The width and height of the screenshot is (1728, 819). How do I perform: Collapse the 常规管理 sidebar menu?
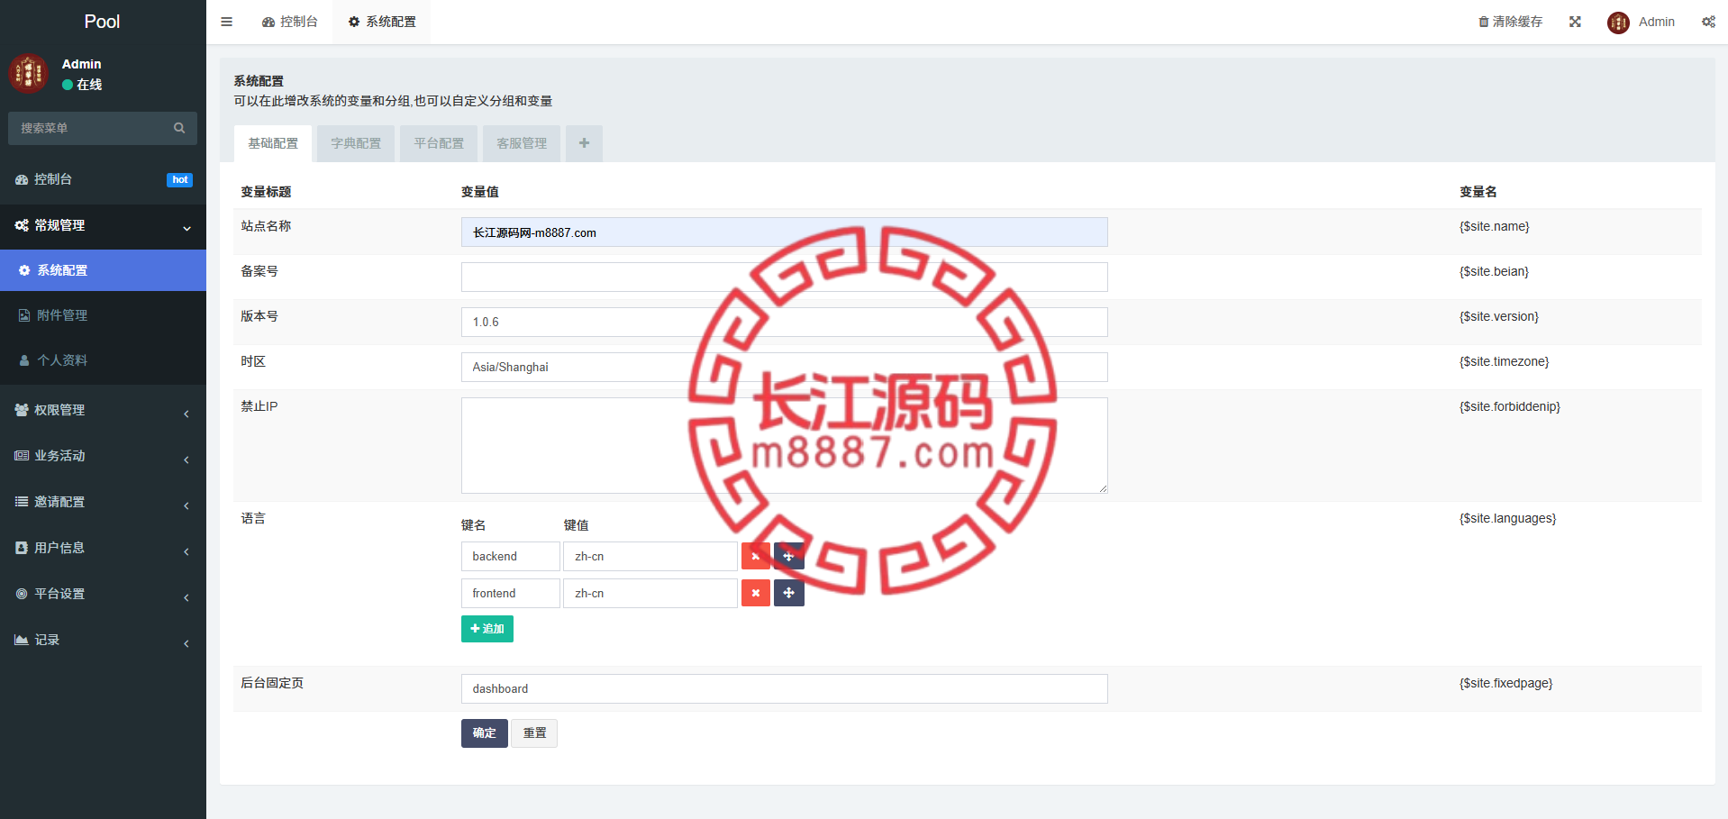[x=103, y=225]
